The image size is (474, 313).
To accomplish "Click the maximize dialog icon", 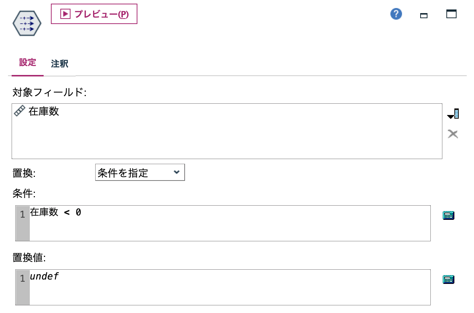I will coord(451,15).
